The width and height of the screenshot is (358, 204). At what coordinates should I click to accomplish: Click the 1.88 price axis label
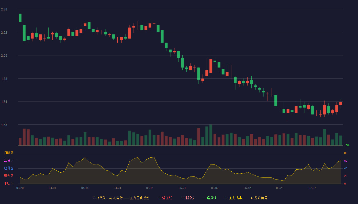pyautogui.click(x=4, y=79)
